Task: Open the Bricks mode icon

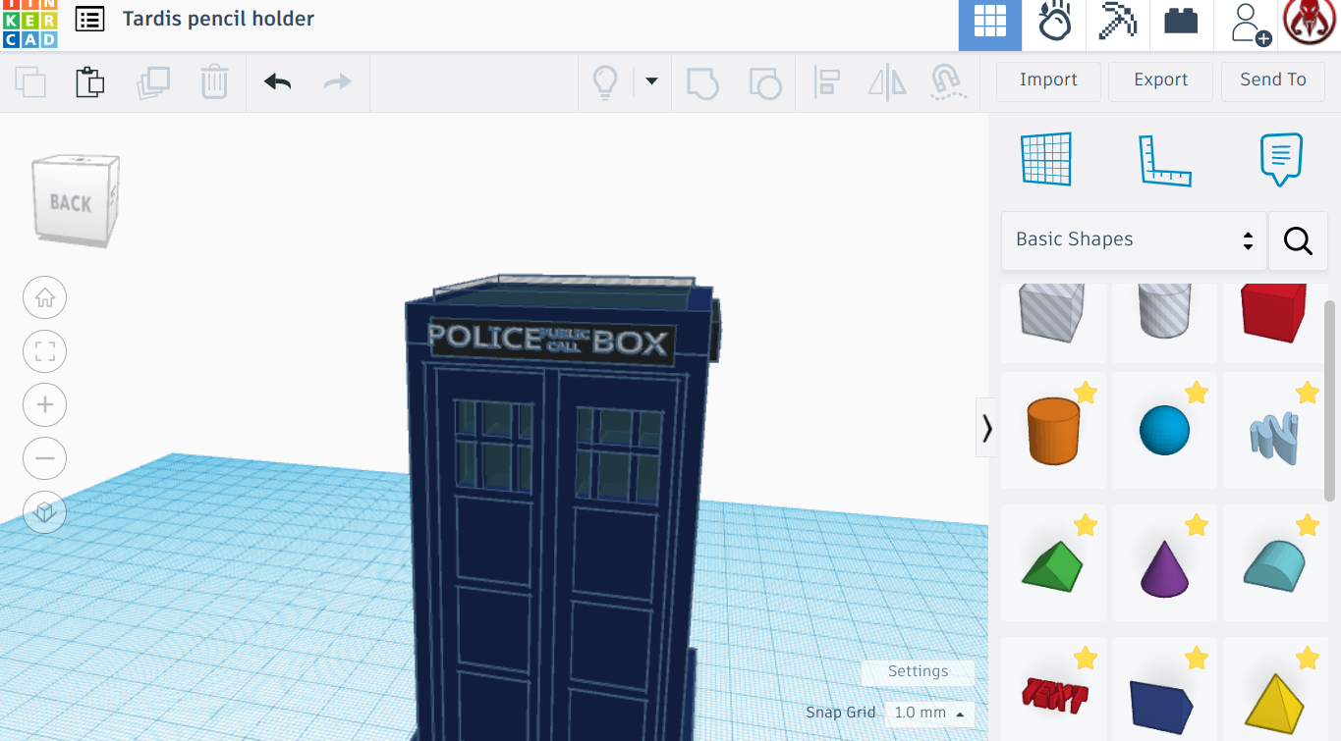Action: pos(1181,22)
